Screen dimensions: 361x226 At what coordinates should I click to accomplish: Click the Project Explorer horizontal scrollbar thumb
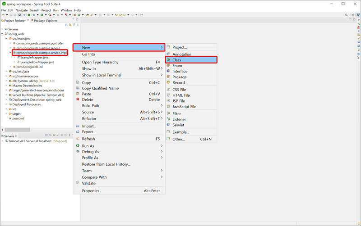tap(17, 130)
